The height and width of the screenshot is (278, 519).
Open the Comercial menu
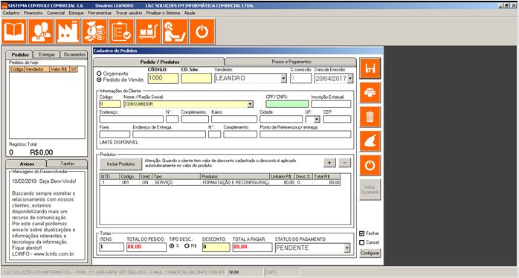coord(56,13)
